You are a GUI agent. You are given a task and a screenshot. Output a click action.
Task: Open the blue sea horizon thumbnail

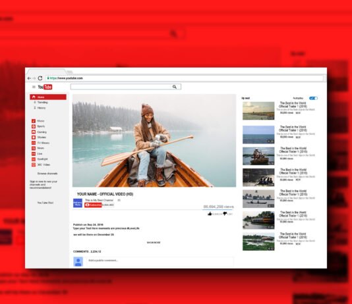click(x=258, y=135)
